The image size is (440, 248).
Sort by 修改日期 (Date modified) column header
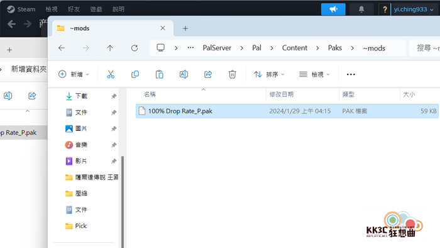[x=282, y=94]
